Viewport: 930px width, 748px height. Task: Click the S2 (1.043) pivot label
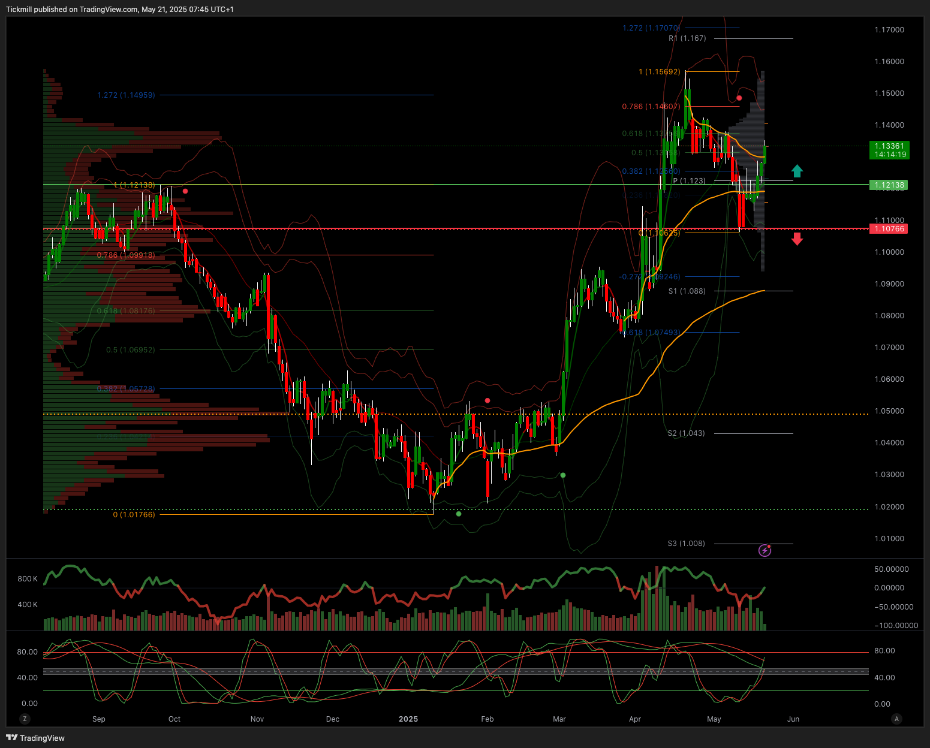pyautogui.click(x=687, y=433)
